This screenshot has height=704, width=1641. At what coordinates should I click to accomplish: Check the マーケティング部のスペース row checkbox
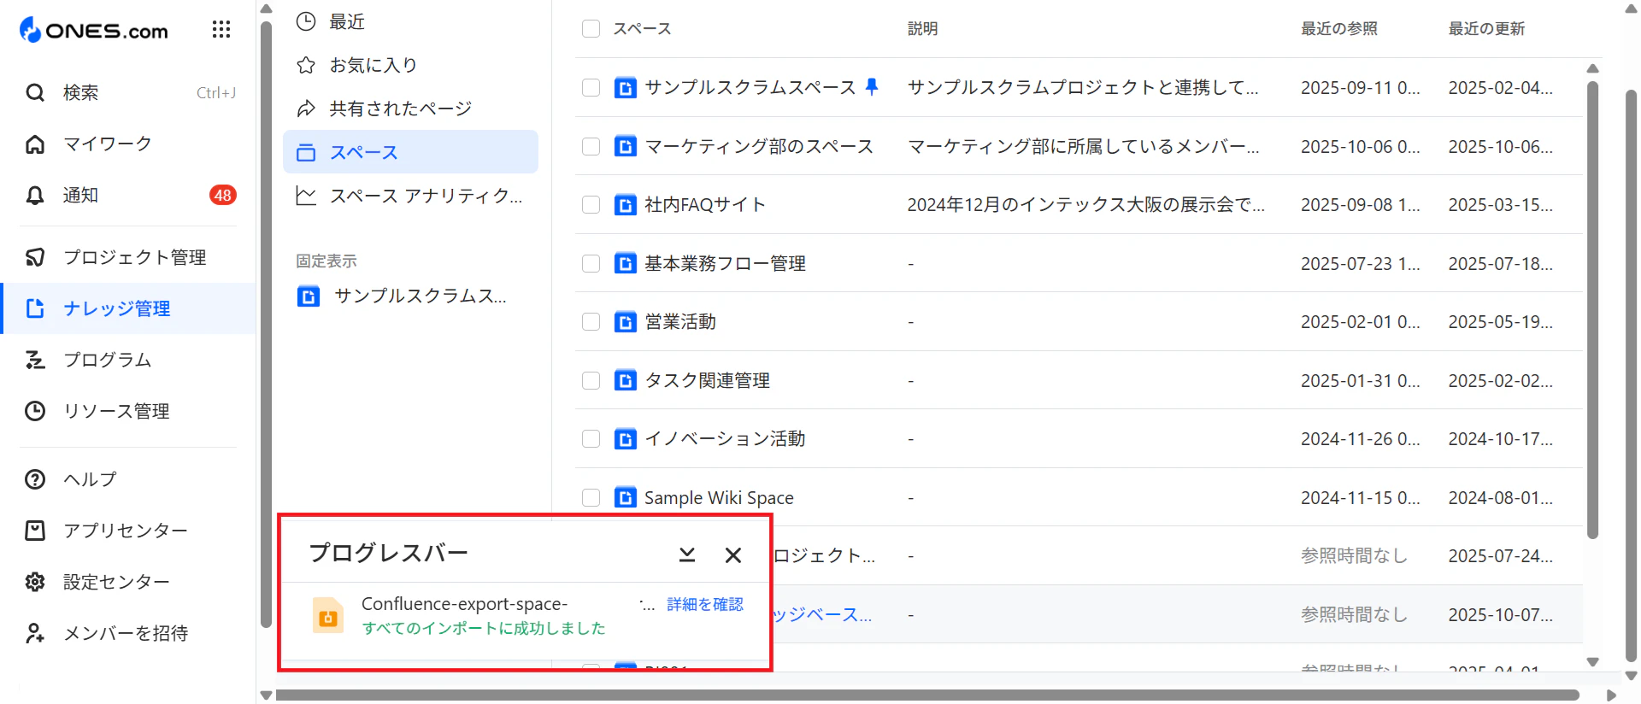[591, 146]
